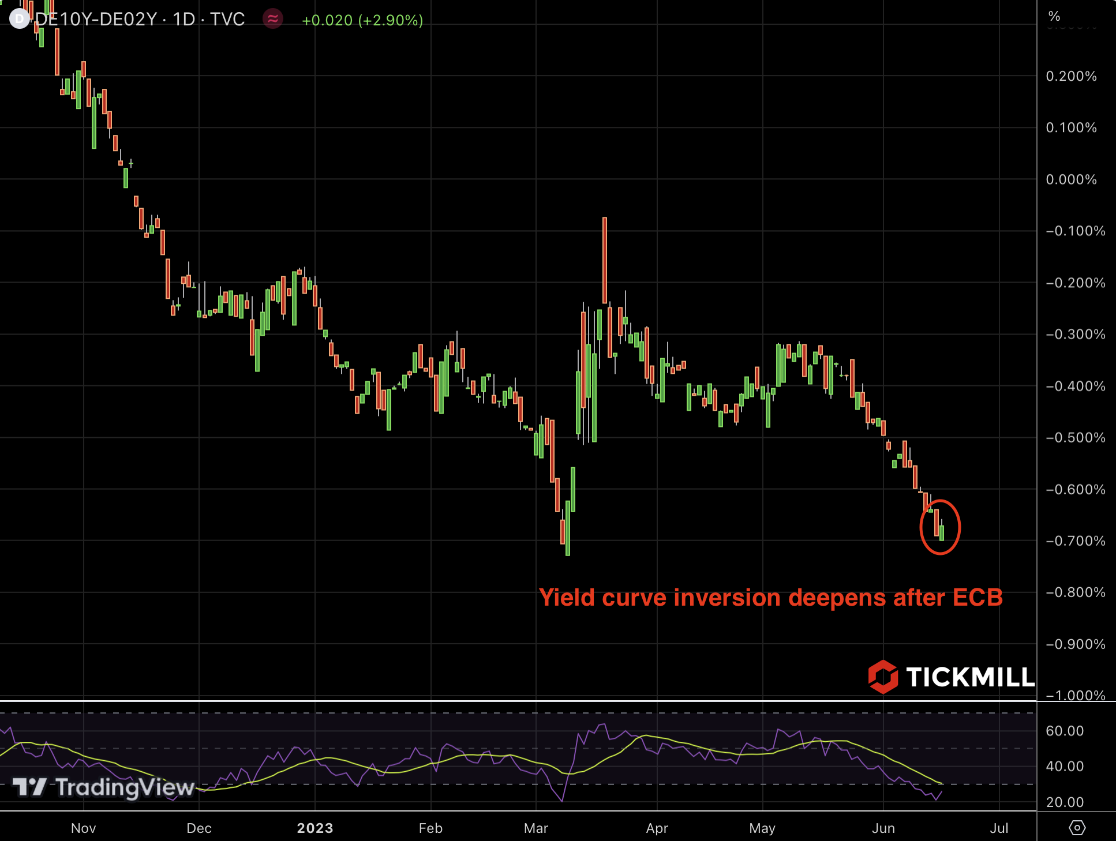Click the Jun label on time axis

(883, 828)
